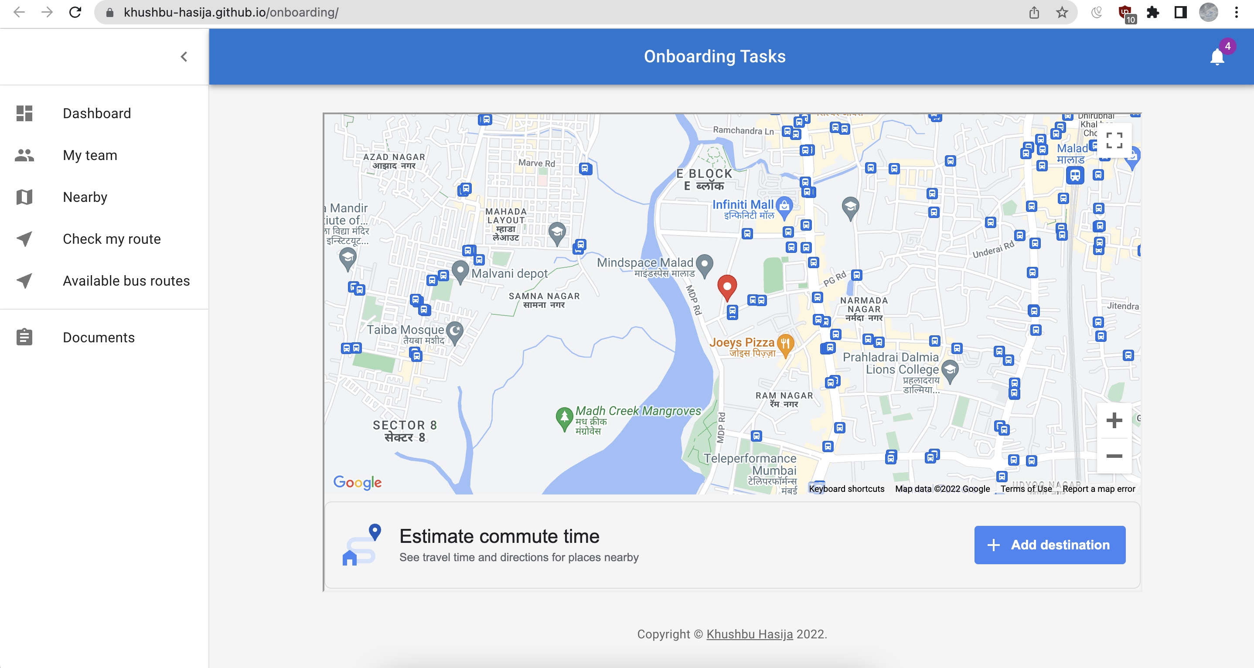1254x668 pixels.
Task: Open Dashboard from the sidebar
Action: [x=97, y=113]
